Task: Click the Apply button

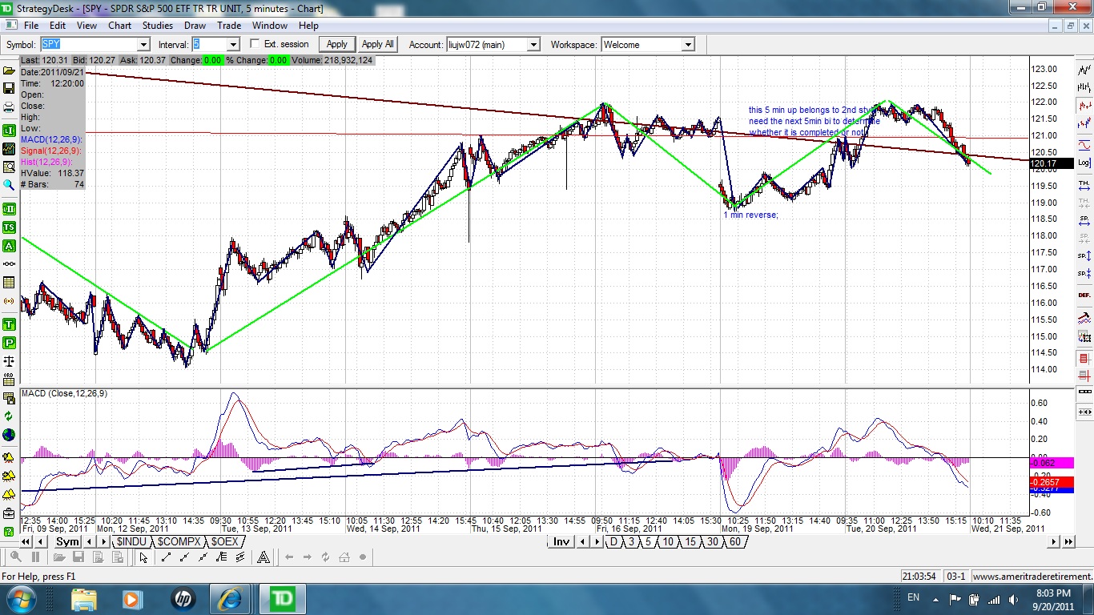Action: [x=337, y=44]
